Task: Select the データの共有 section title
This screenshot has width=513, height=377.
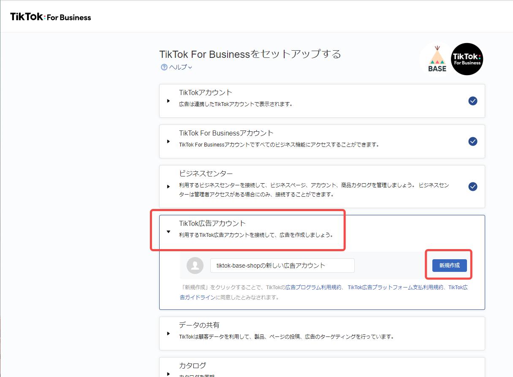Action: coord(199,325)
